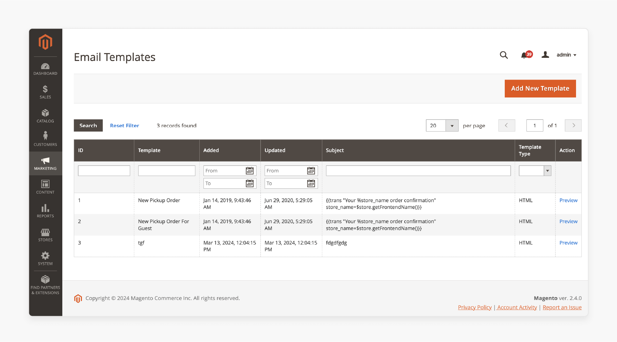617x342 pixels.
Task: Open the Customers sidebar menu
Action: (45, 139)
